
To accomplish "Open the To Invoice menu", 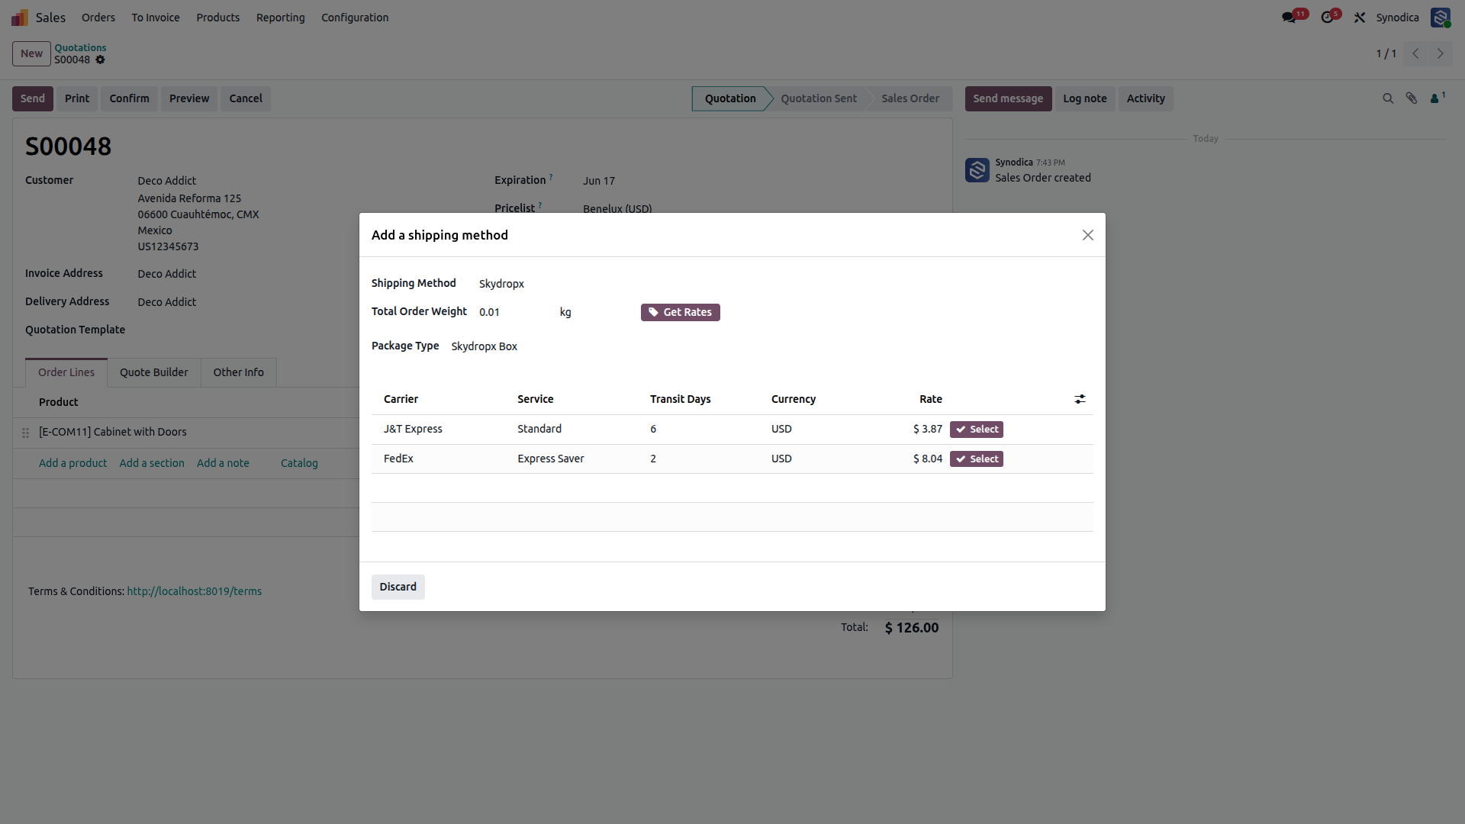I will pos(156,18).
